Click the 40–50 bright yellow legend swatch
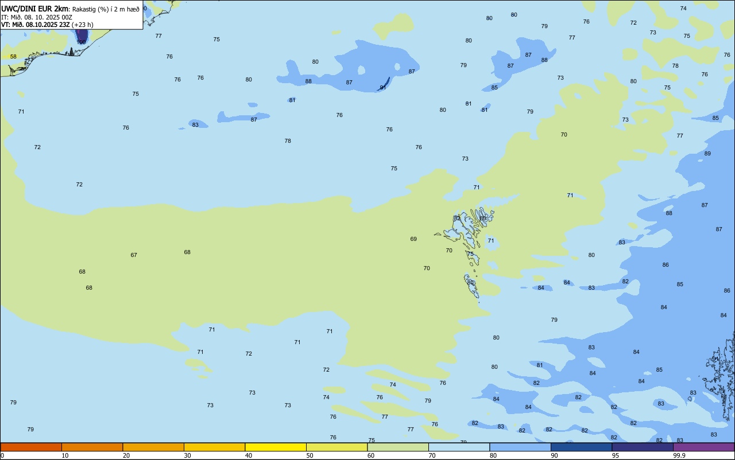Screen dimensions: 735x460 click(276, 447)
